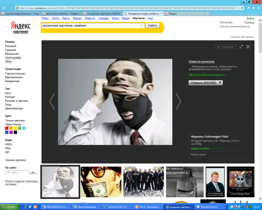Select Горизонтальная orientation filter

(15, 74)
